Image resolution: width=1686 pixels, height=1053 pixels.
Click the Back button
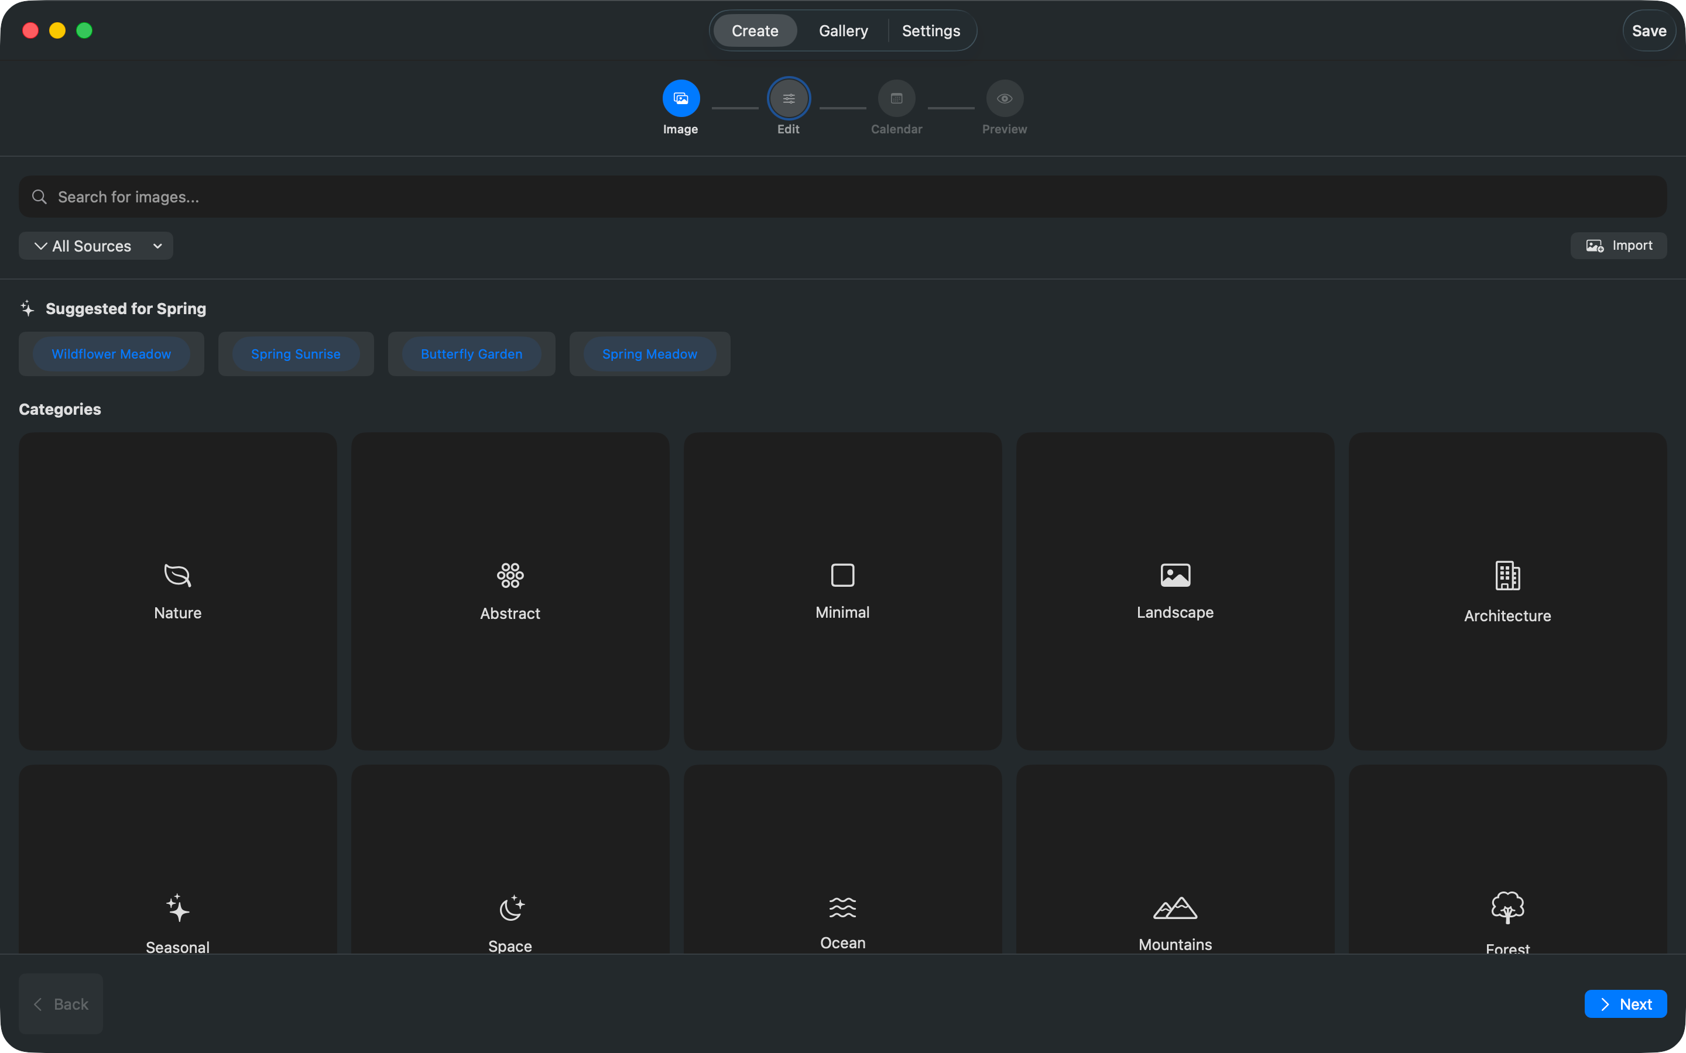coord(61,1003)
